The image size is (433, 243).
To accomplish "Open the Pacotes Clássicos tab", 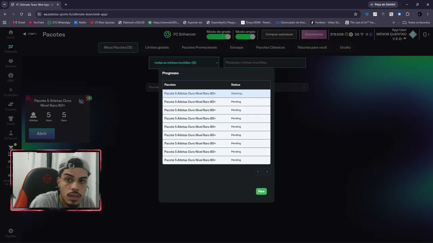I will click(x=270, y=48).
